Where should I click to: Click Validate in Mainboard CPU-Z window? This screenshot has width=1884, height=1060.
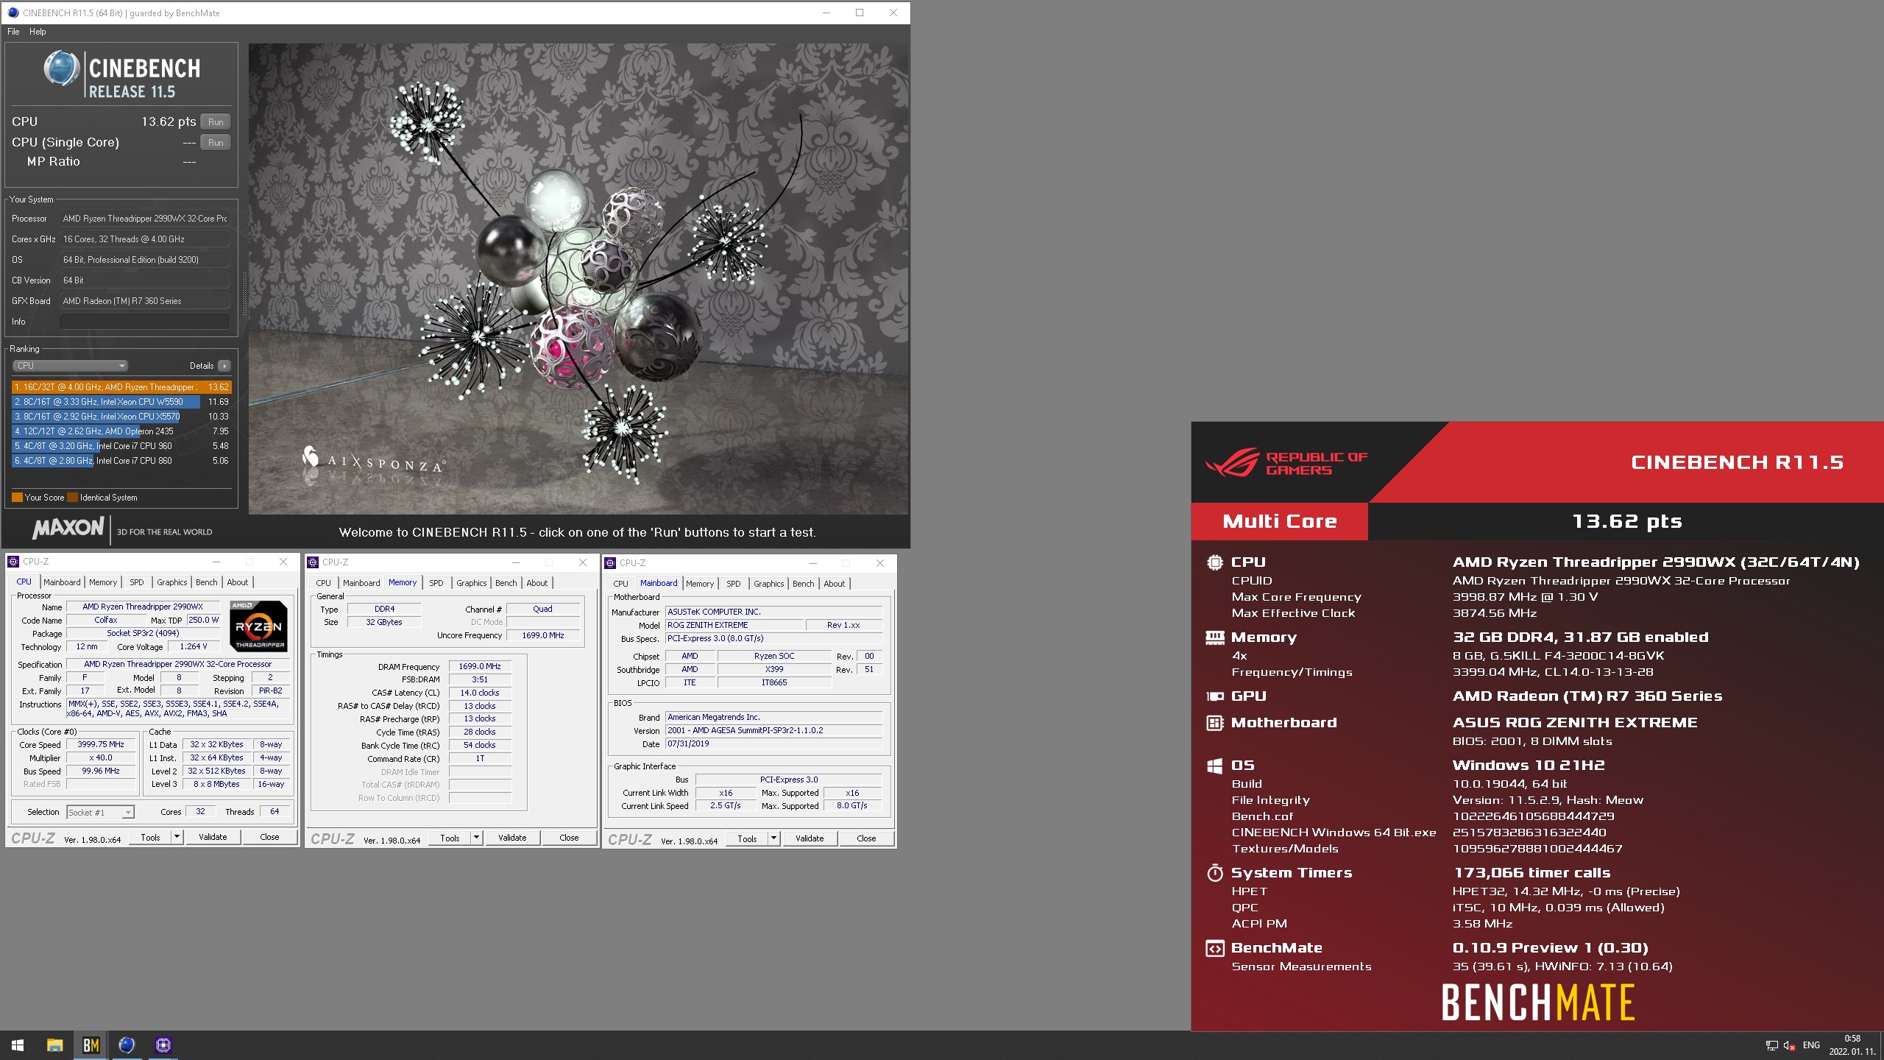[x=810, y=838]
